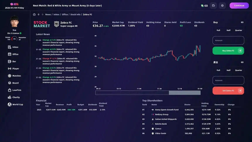Open the LawFirm sidebar entry
The image size is (252, 142).
click(x=17, y=90)
